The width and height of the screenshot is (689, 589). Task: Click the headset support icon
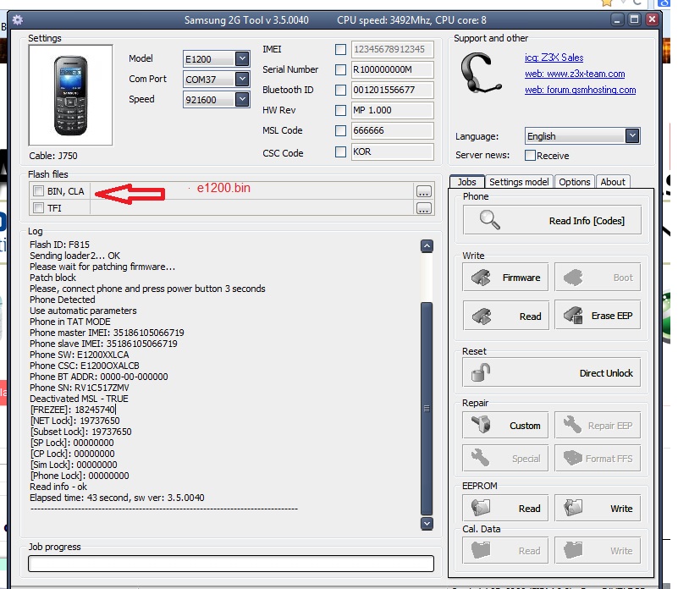click(480, 73)
